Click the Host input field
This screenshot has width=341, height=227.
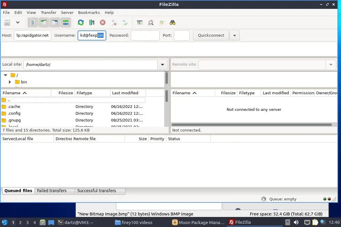coord(33,35)
